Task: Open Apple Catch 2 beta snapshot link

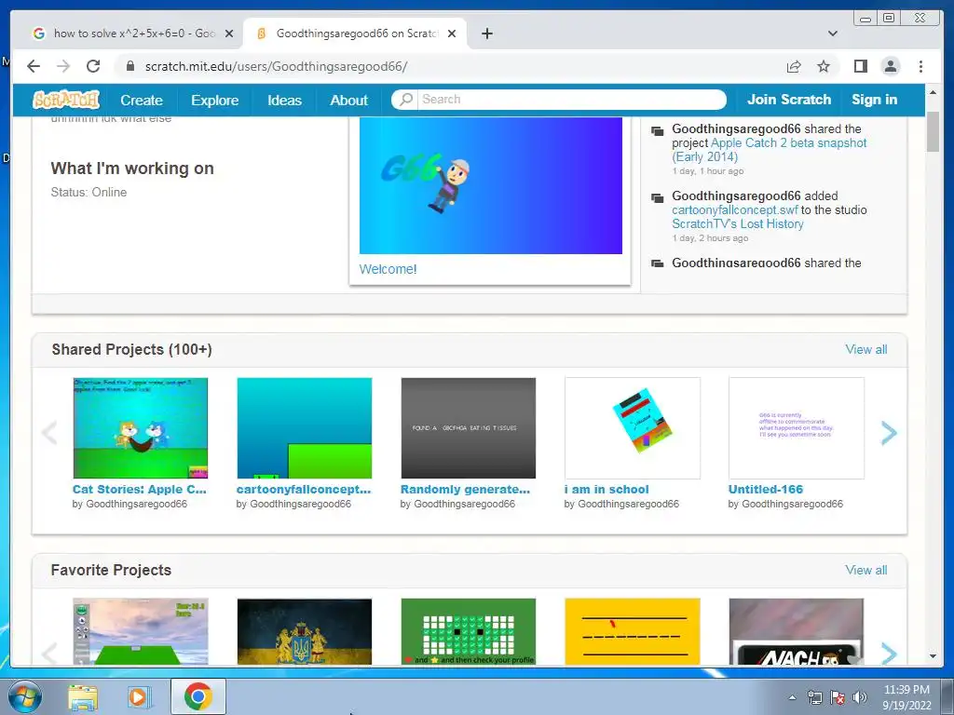Action: [x=769, y=150]
